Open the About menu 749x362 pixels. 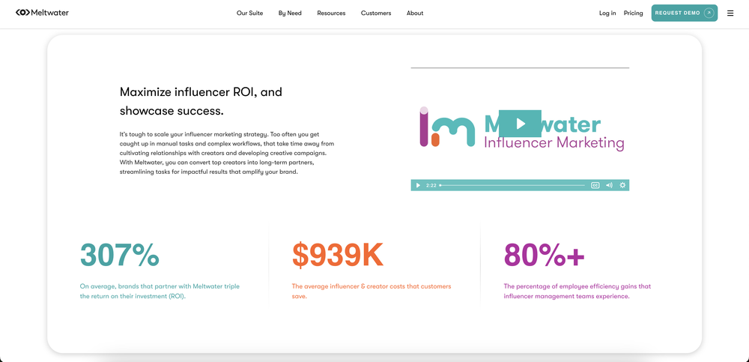click(415, 13)
